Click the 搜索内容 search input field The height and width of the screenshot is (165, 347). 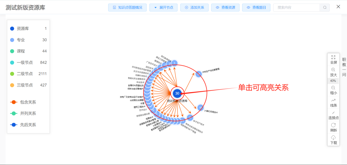[296, 7]
